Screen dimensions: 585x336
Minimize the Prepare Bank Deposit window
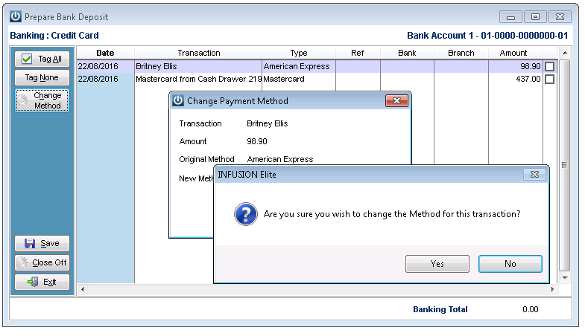click(x=510, y=17)
